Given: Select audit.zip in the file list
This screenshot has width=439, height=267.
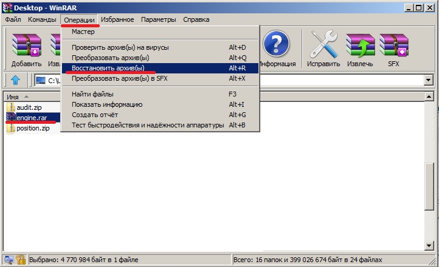Looking at the screenshot, I should 29,107.
